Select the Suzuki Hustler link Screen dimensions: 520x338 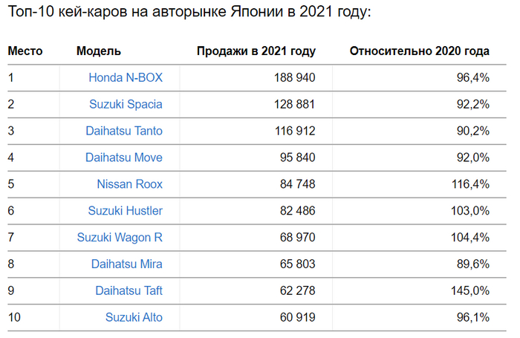124,211
